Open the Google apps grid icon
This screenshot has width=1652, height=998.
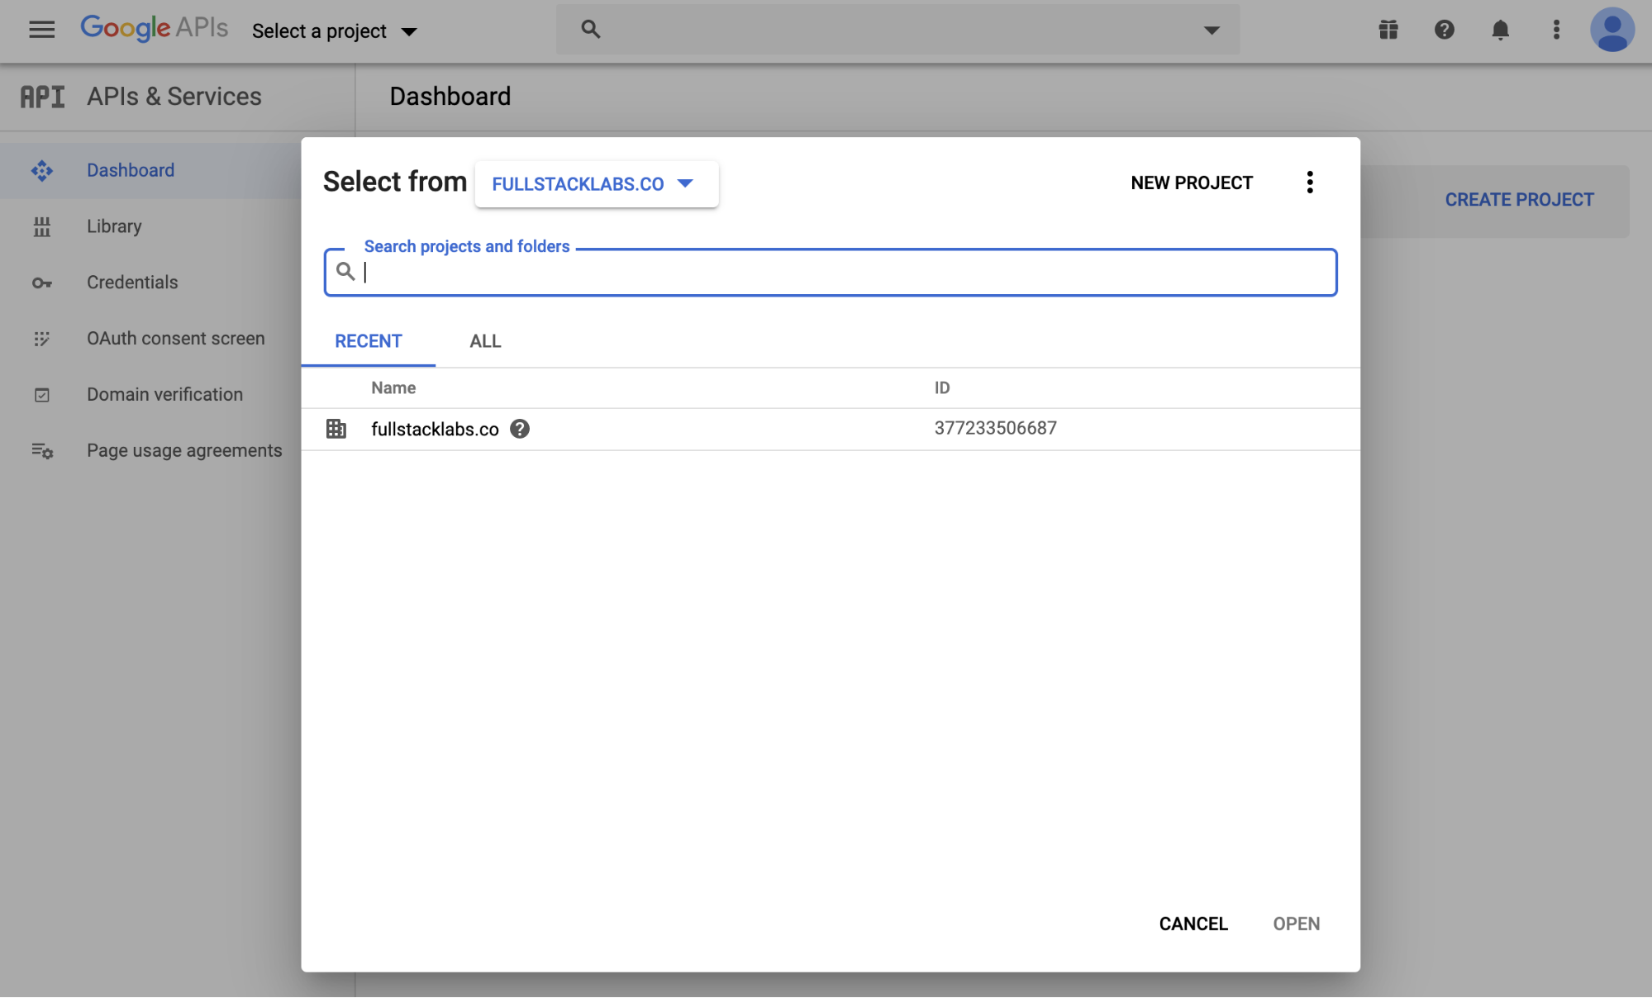coord(1388,30)
